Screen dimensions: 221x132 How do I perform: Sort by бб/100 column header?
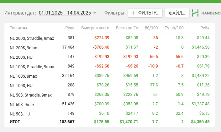(151, 28)
